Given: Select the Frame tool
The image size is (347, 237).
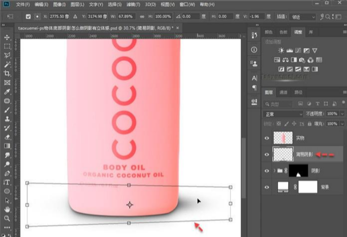Looking at the screenshot, I should click(x=7, y=83).
